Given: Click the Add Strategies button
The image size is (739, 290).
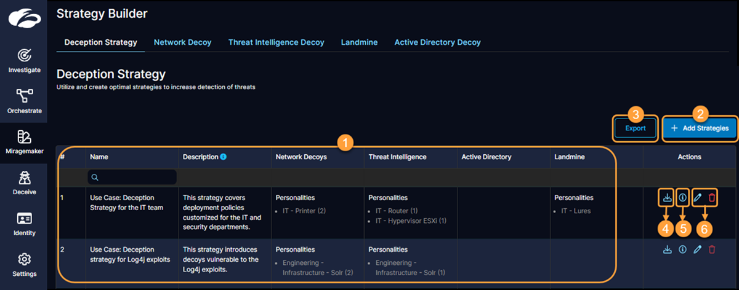Looking at the screenshot, I should pos(700,128).
